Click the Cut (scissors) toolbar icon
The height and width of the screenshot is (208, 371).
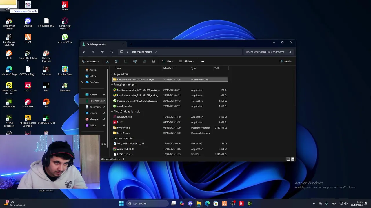[x=107, y=61]
